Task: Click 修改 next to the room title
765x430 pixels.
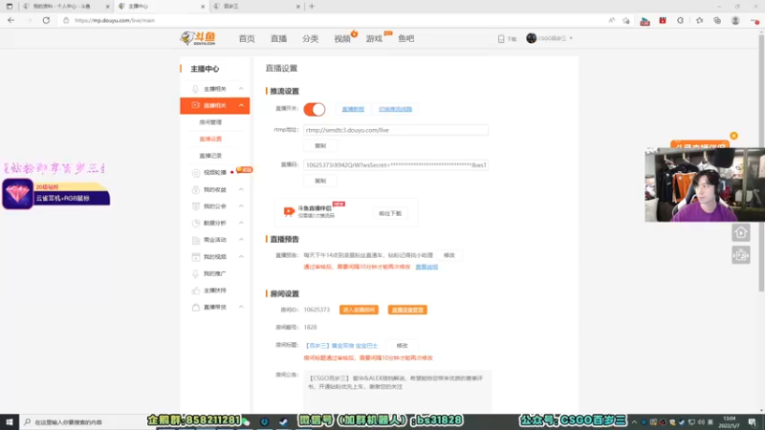Action: 402,345
